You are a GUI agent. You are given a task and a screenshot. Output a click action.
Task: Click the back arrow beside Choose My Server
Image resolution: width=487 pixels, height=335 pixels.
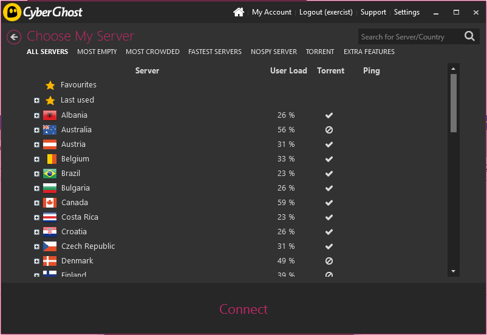click(x=14, y=37)
